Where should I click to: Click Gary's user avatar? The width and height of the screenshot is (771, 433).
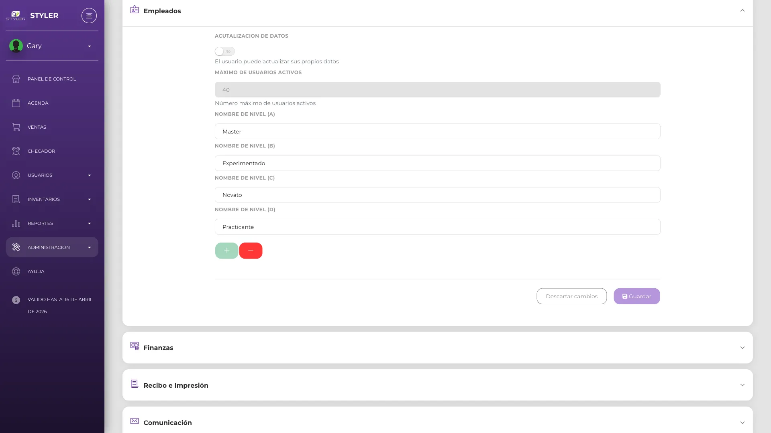point(16,46)
